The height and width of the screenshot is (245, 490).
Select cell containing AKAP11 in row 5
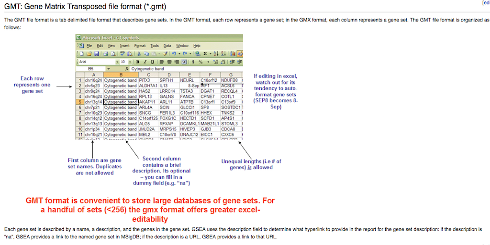(147, 102)
